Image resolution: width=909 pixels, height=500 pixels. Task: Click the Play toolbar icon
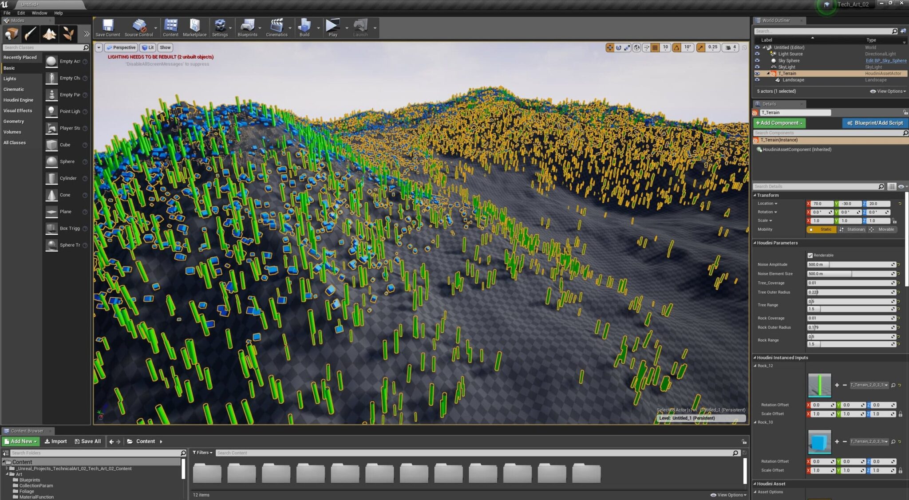coord(332,25)
